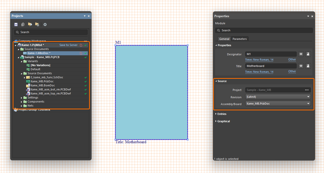Open the Projects panel settings gear
The image size is (324, 173).
[45, 24]
